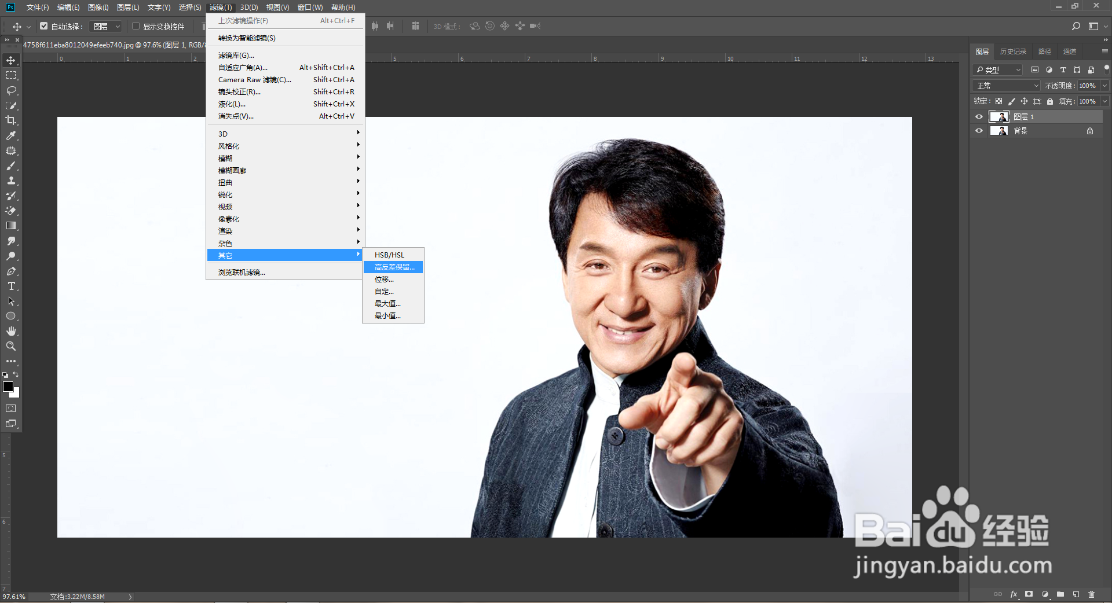Open the 图像 menu
The width and height of the screenshot is (1112, 603).
tap(98, 7)
